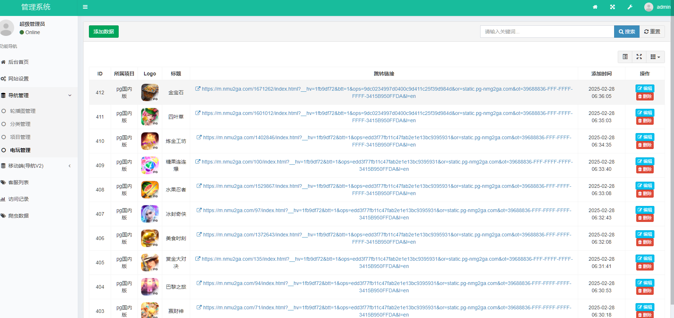Open 网站设置 menu item

point(19,79)
